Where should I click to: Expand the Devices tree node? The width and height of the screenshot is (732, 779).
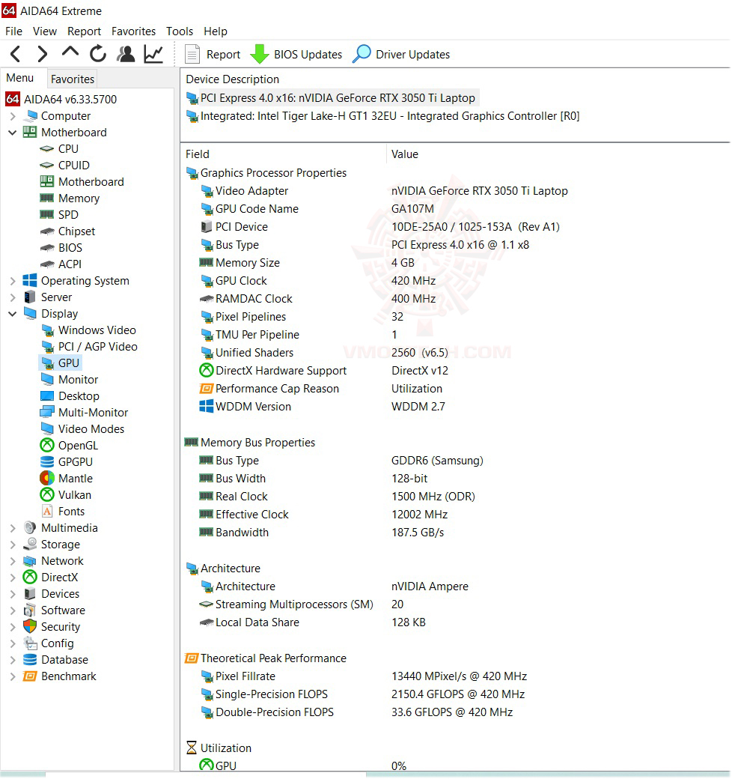click(13, 594)
